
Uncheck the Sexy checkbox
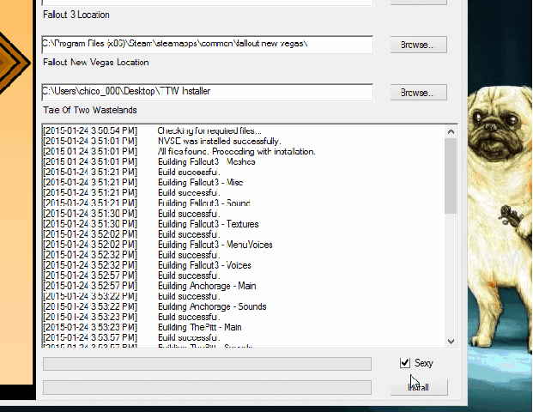pos(405,363)
